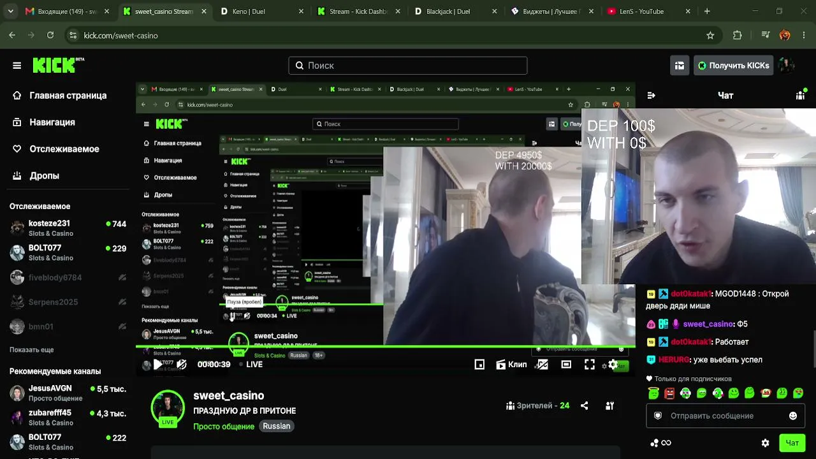Expand the browser tab search dropdown
This screenshot has width=816, height=459.
coord(11,11)
